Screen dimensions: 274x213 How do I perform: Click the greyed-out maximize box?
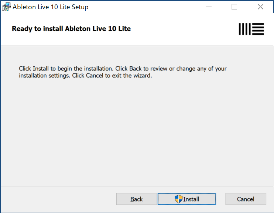(x=234, y=7)
